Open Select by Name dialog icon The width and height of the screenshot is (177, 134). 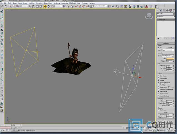coord(34,6)
